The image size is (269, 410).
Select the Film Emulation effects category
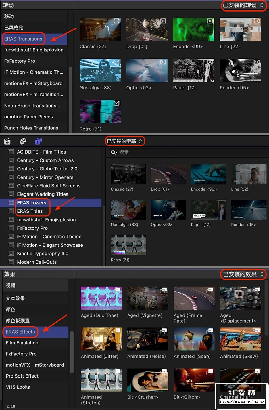36,343
